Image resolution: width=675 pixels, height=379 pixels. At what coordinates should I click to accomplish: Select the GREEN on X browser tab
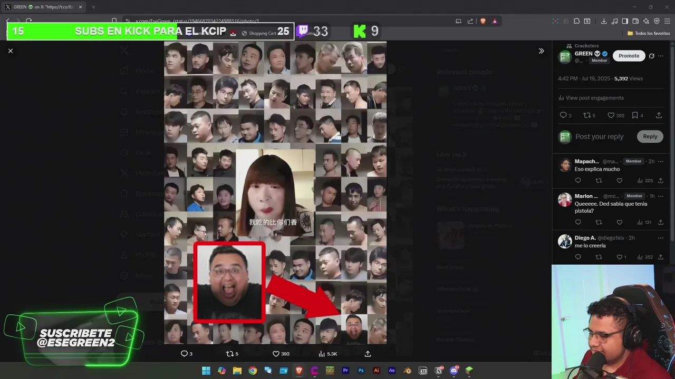[43, 7]
